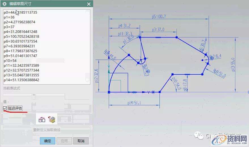
Task: Click the yellow cube feature icon
Action: [x=52, y=119]
